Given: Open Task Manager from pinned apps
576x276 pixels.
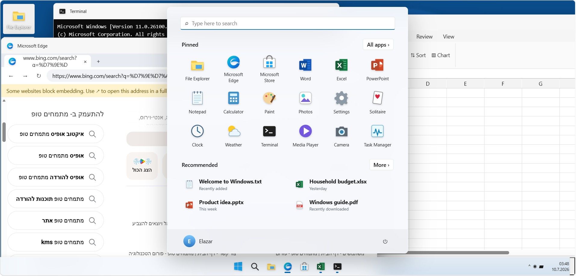Looking at the screenshot, I should pyautogui.click(x=377, y=135).
